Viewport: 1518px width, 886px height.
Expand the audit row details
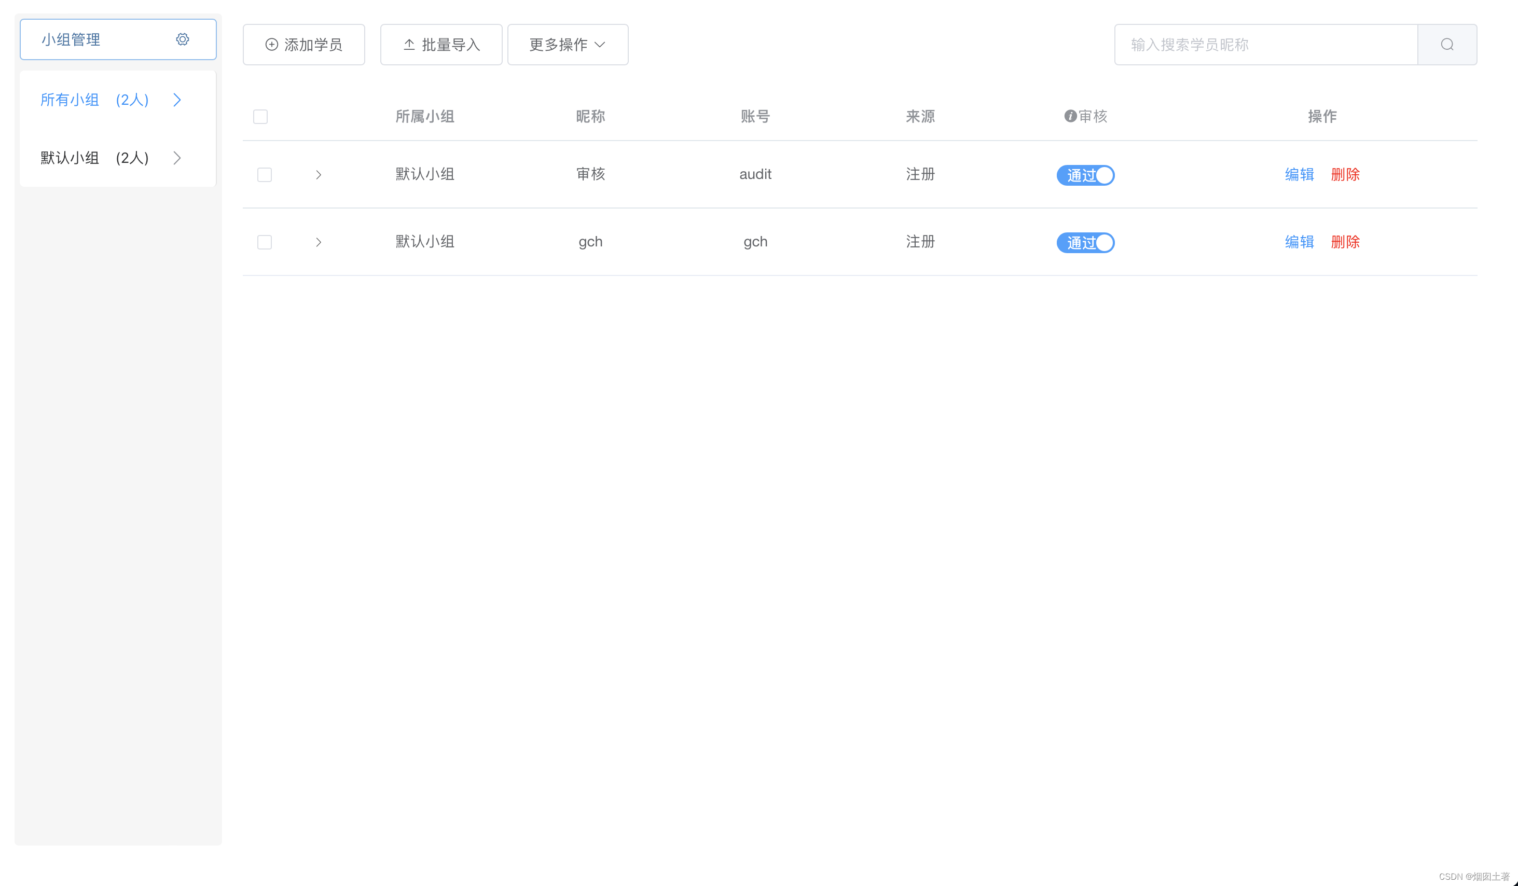tap(319, 175)
